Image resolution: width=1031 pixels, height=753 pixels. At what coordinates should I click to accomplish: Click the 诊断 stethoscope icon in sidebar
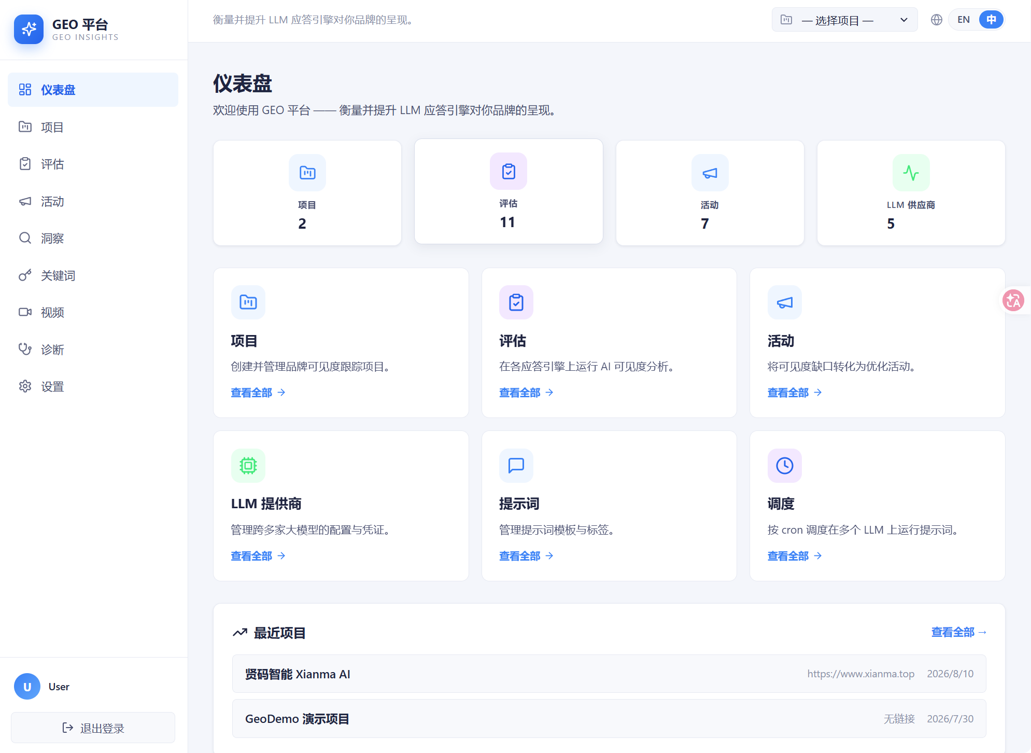(x=25, y=350)
